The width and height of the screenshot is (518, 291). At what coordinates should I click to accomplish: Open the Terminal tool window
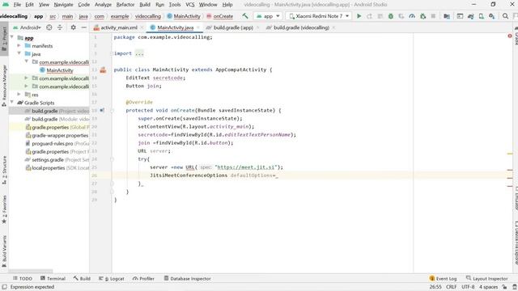(53, 278)
